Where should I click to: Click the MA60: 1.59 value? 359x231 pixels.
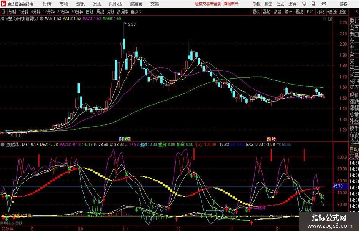point(112,19)
